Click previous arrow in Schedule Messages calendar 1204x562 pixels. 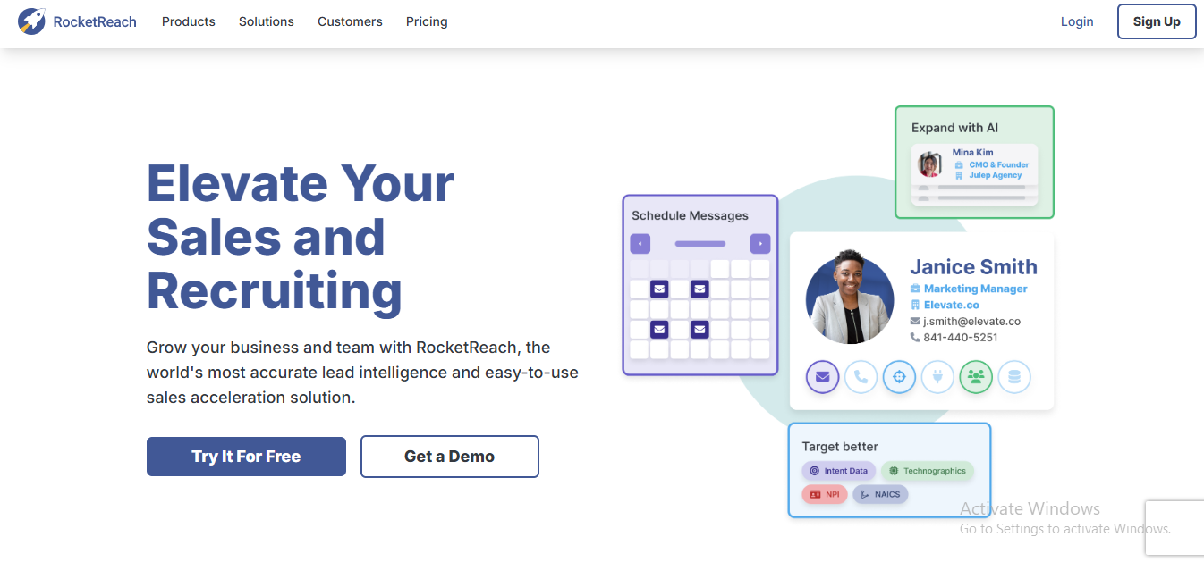click(x=640, y=244)
